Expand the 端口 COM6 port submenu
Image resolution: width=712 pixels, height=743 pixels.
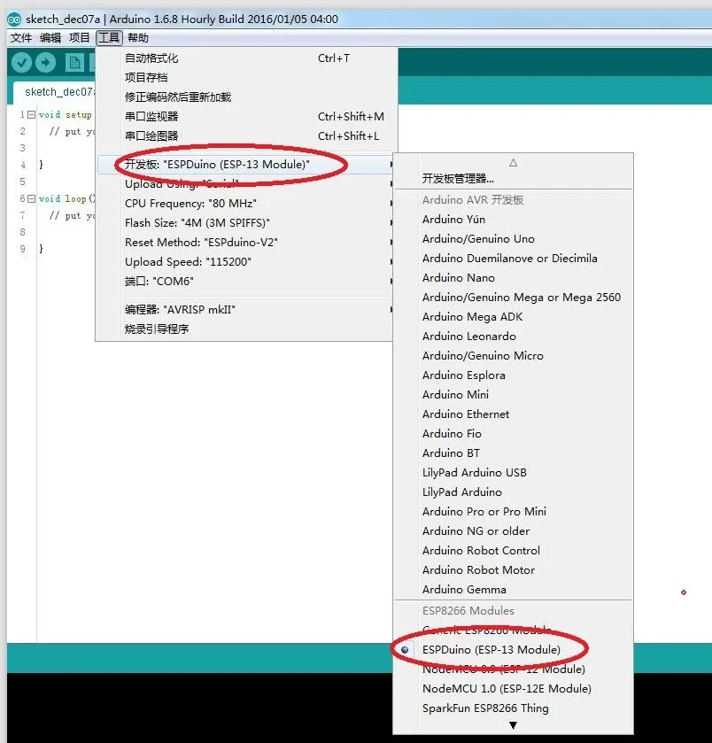246,281
